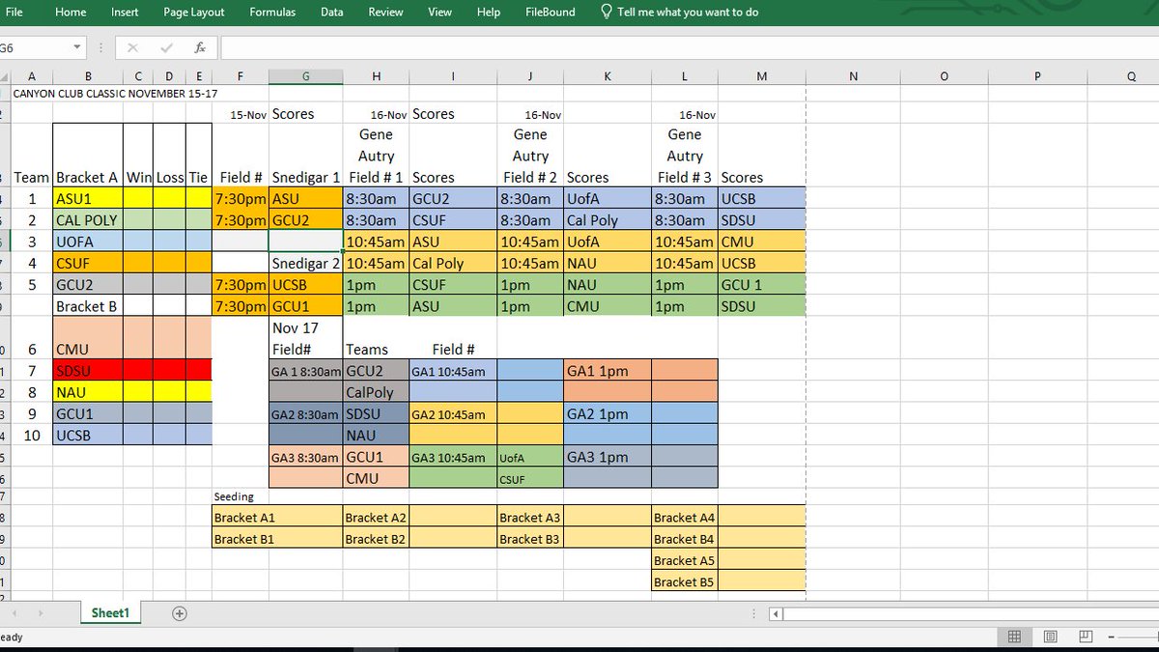1159x652 pixels.
Task: Select the Bracket A1 seeding cell
Action: click(277, 518)
